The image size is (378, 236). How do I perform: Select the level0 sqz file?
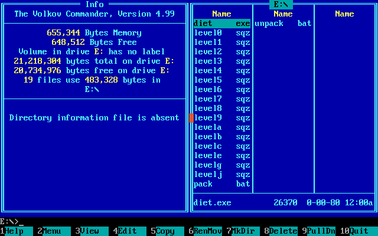point(222,33)
